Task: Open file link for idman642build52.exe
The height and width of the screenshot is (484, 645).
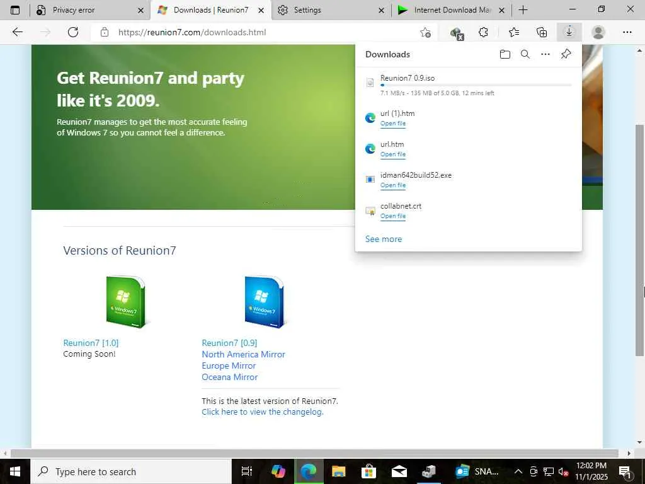Action: tap(393, 185)
